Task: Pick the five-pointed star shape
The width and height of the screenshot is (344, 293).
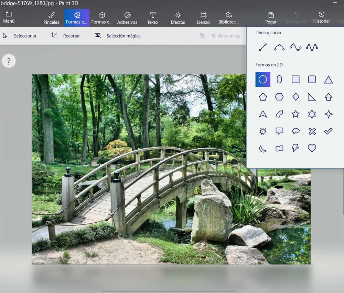Action: pos(295,114)
